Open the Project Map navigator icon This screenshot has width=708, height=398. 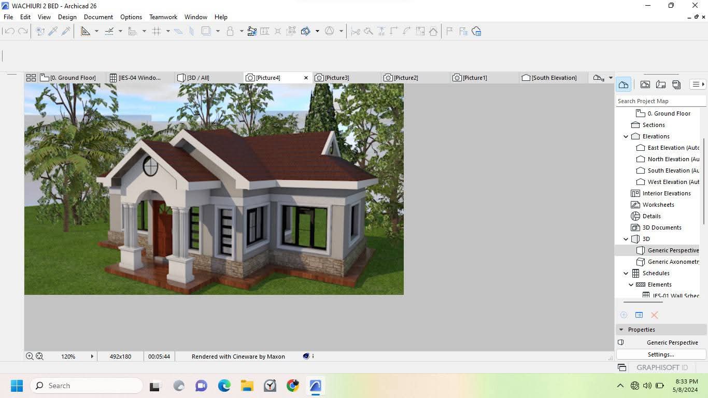[x=624, y=84]
